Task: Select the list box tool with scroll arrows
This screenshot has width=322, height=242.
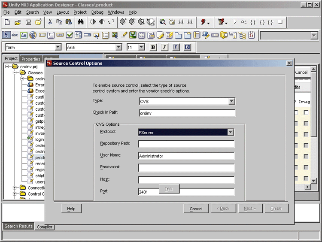Action: click(78, 35)
